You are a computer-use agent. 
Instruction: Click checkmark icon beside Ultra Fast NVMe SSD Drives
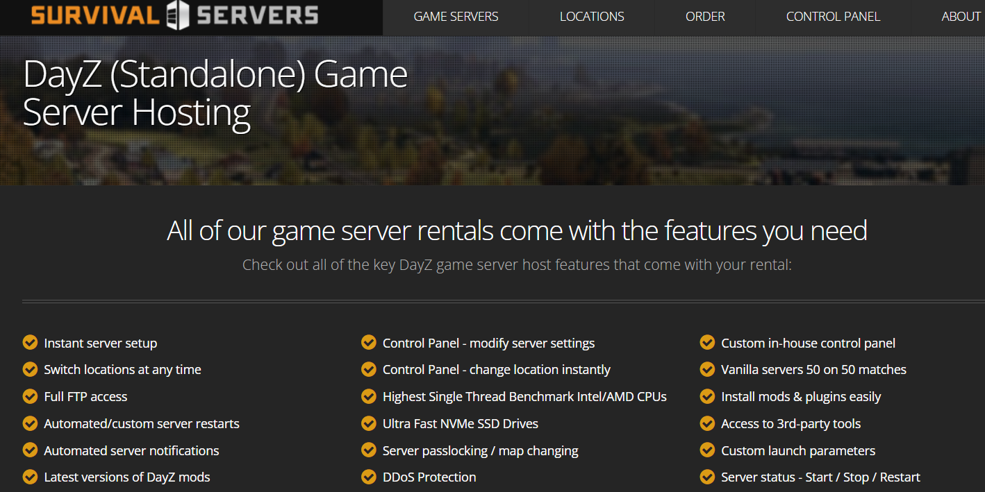pyautogui.click(x=369, y=423)
